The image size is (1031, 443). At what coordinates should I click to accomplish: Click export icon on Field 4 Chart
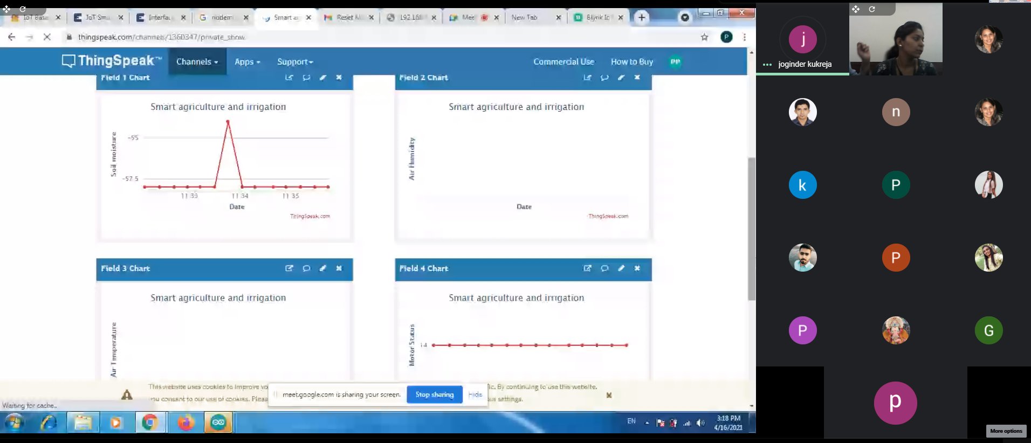587,268
